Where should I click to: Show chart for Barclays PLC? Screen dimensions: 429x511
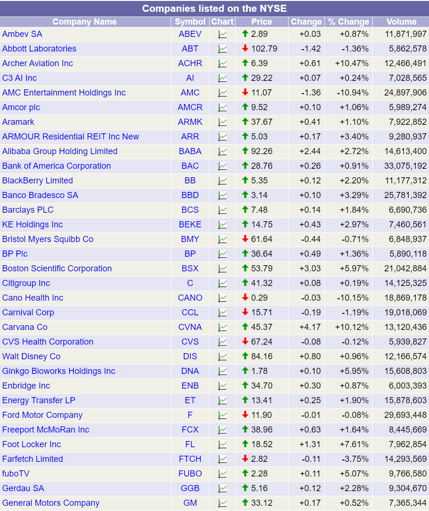[222, 210]
